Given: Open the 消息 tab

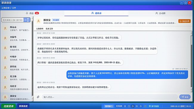Looking at the screenshot, I should pyautogui.click(x=32, y=13).
